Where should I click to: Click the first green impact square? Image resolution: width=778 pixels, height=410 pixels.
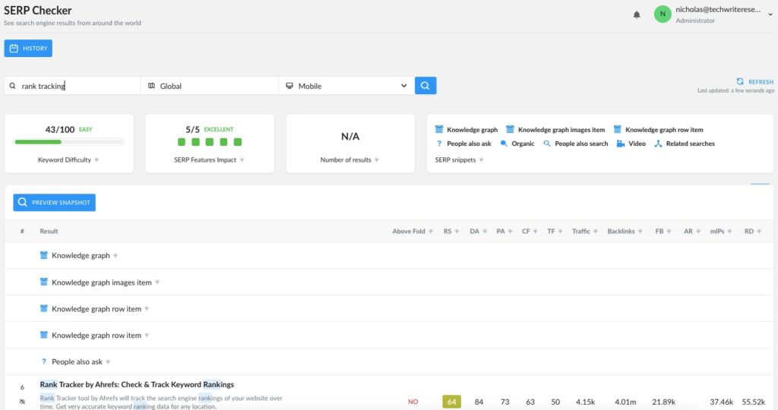click(182, 142)
